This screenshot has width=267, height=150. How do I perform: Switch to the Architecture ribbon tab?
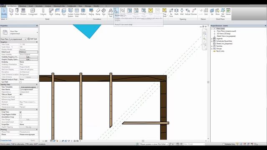(x=12, y=6)
